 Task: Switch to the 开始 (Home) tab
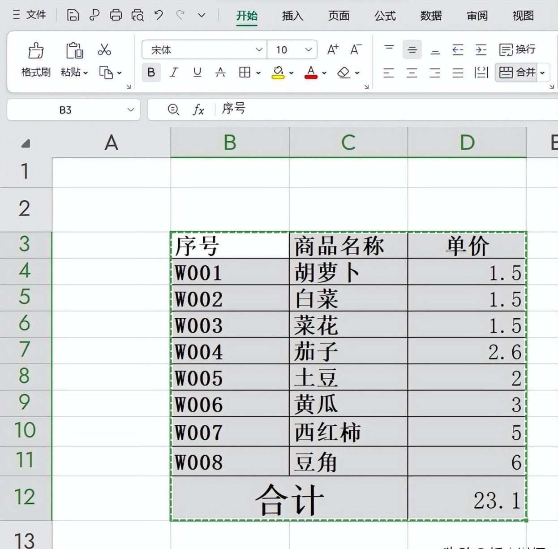point(247,16)
